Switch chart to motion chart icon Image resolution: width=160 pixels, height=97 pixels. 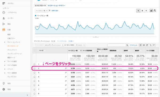point(155,11)
